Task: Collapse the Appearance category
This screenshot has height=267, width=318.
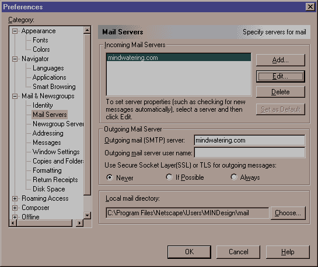Action: pyautogui.click(x=15, y=31)
